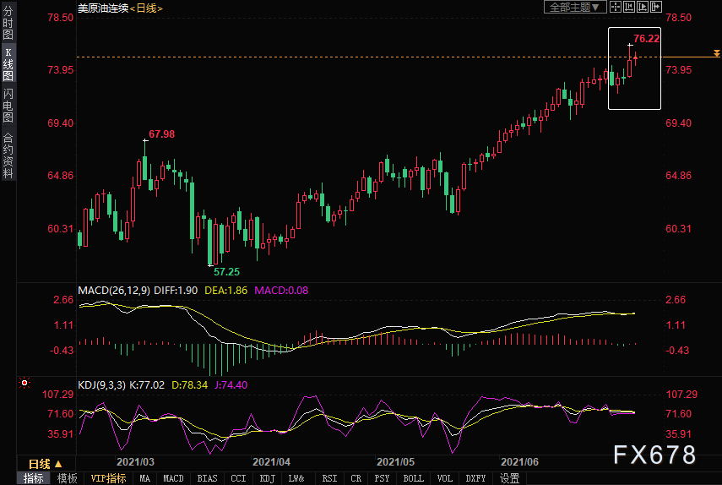722x485 pixels.
Task: Open the 全部主题 theme dropdown
Action: point(575,7)
